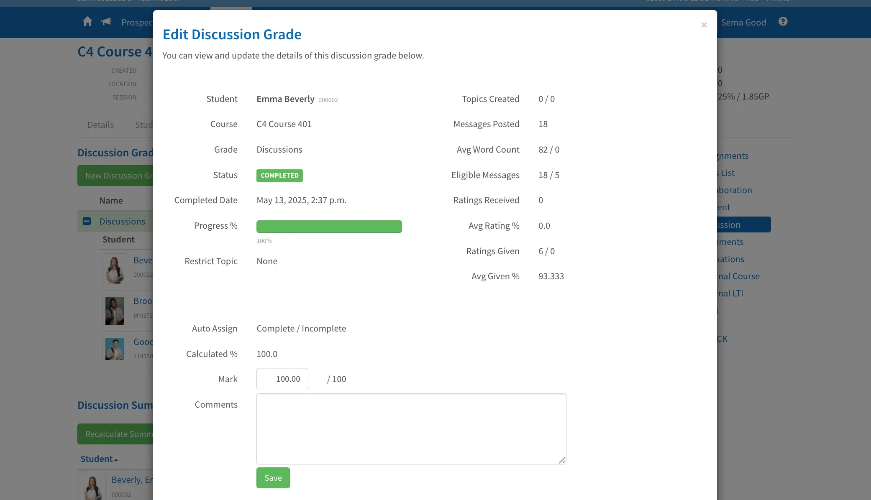Open the Sema Good user menu
Image resolution: width=871 pixels, height=500 pixels.
(743, 22)
